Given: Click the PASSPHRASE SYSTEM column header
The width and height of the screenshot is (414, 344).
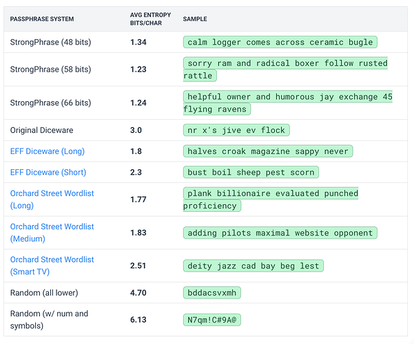Looking at the screenshot, I should click(42, 19).
